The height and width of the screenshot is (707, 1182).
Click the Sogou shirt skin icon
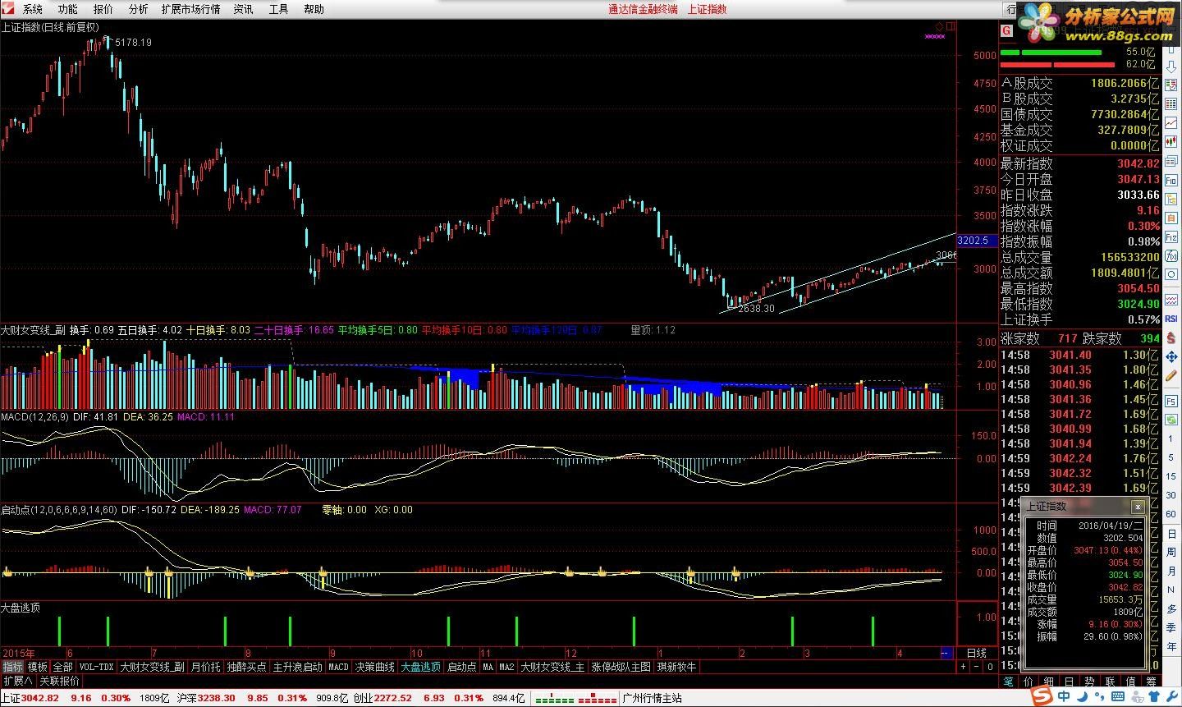[1154, 696]
